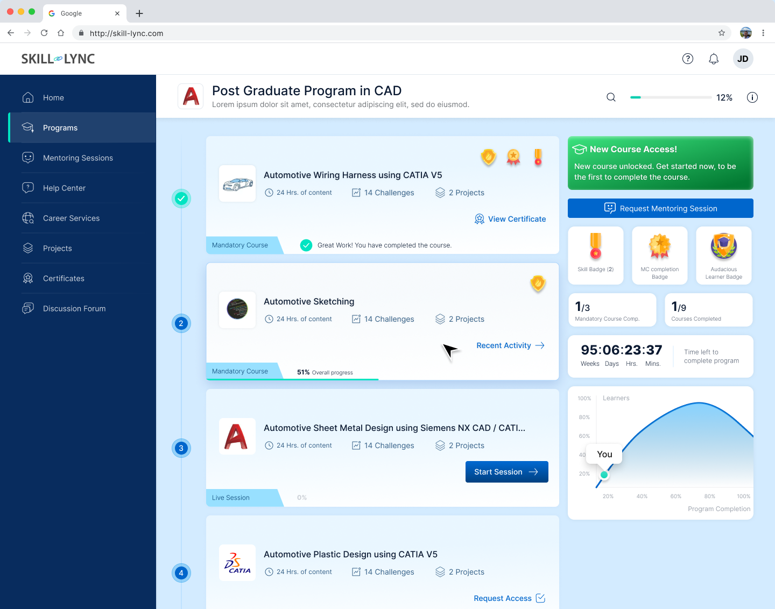Click the 51% overall progress bar
775x609 pixels.
292,379
